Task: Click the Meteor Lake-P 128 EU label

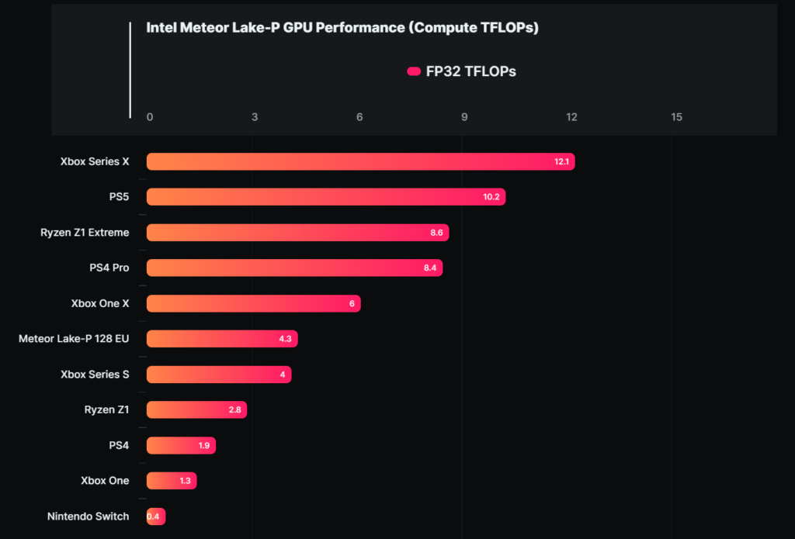Action: (74, 338)
